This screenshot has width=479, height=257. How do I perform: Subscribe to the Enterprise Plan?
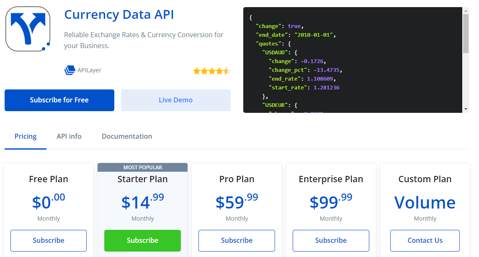pos(331,241)
